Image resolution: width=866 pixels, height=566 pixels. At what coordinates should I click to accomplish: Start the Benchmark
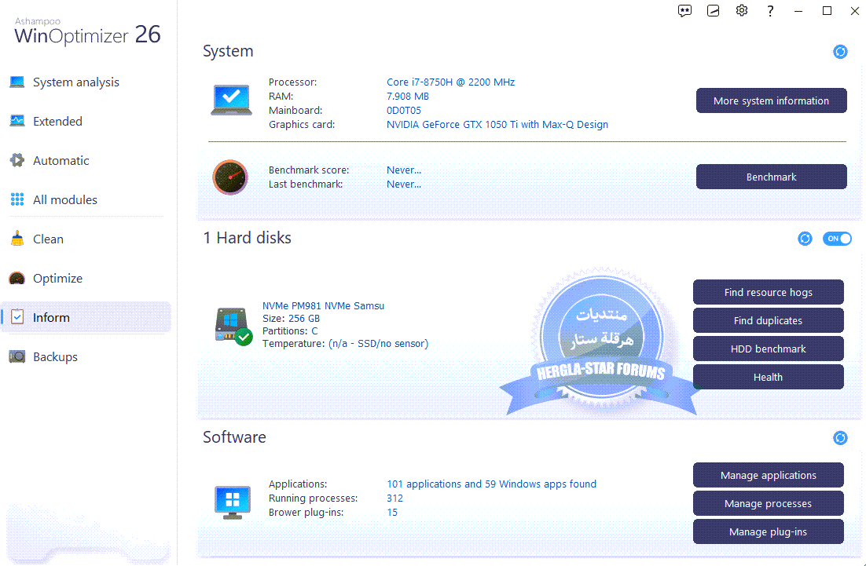point(771,177)
